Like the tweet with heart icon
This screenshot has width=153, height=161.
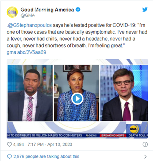point(9,144)
